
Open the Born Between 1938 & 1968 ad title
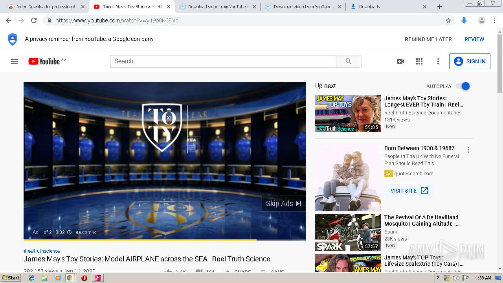pyautogui.click(x=419, y=148)
